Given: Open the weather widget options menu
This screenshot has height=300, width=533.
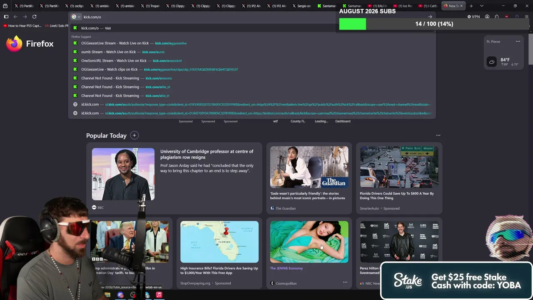Looking at the screenshot, I should click(x=518, y=41).
